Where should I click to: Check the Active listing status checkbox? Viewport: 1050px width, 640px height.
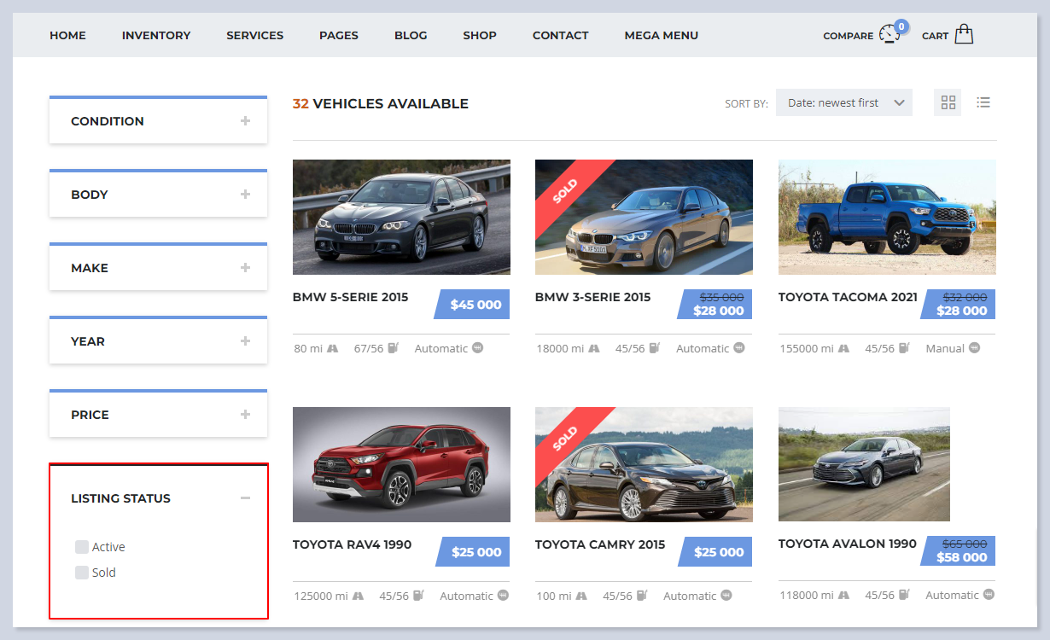tap(82, 547)
